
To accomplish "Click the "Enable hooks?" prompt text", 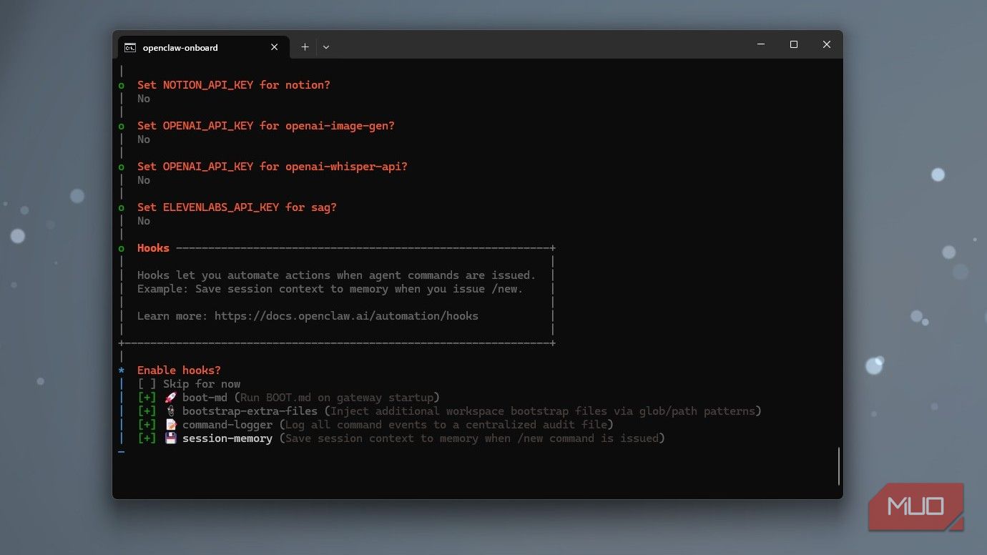I will pos(179,370).
